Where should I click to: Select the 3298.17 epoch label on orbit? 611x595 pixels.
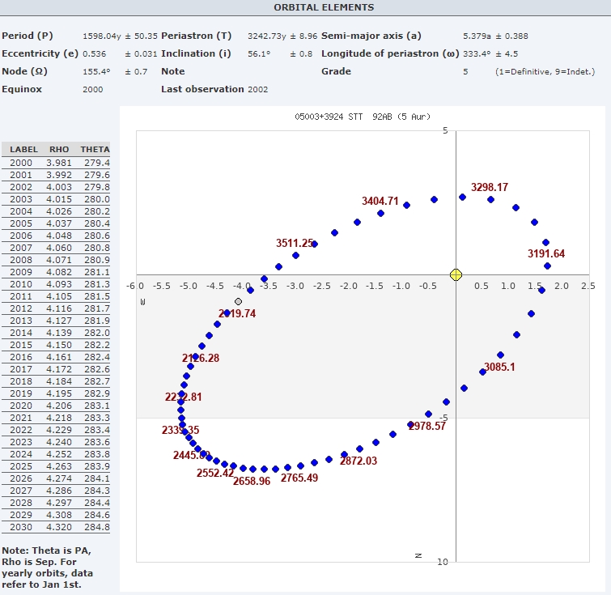(490, 187)
